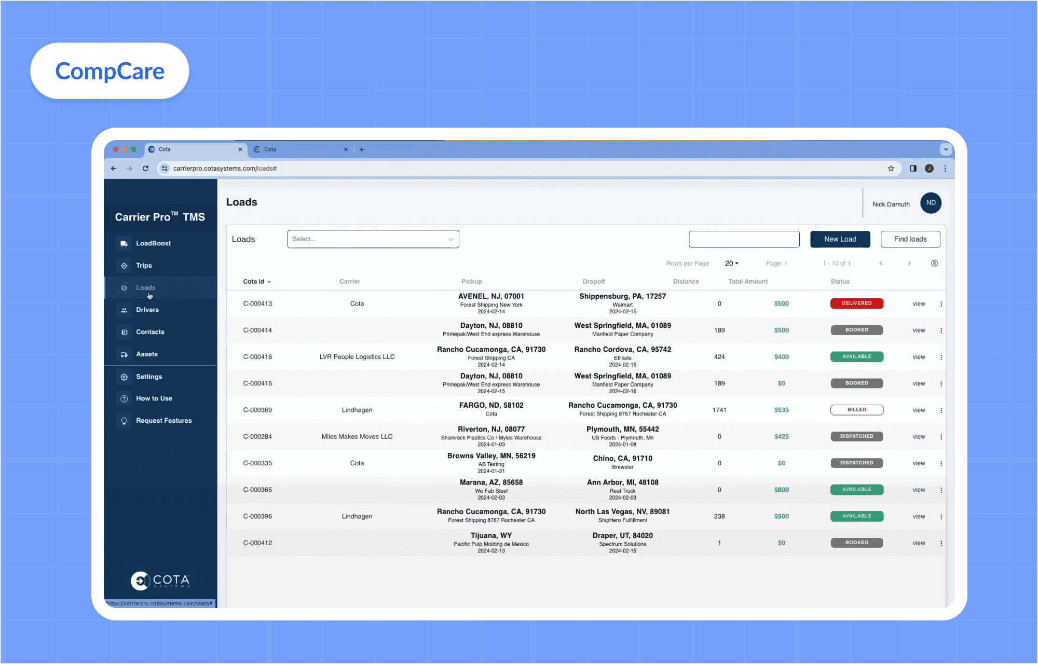Click the How to Use question icon

[x=124, y=398]
